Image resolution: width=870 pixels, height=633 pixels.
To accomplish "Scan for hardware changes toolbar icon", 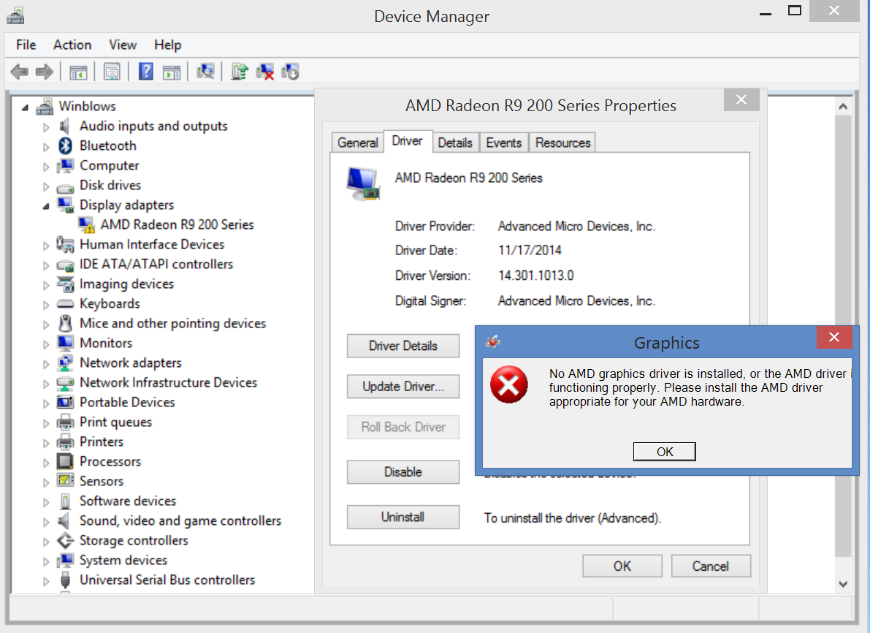I will pos(205,72).
